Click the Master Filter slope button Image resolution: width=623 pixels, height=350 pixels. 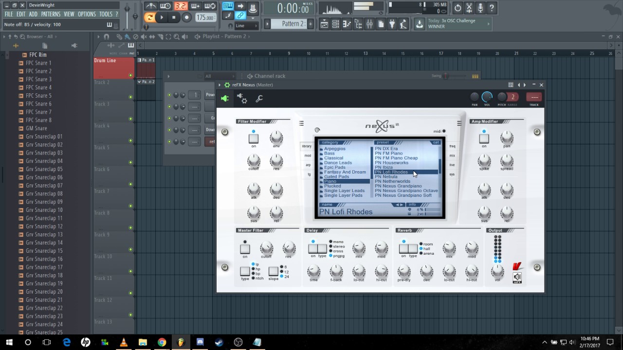[274, 271]
